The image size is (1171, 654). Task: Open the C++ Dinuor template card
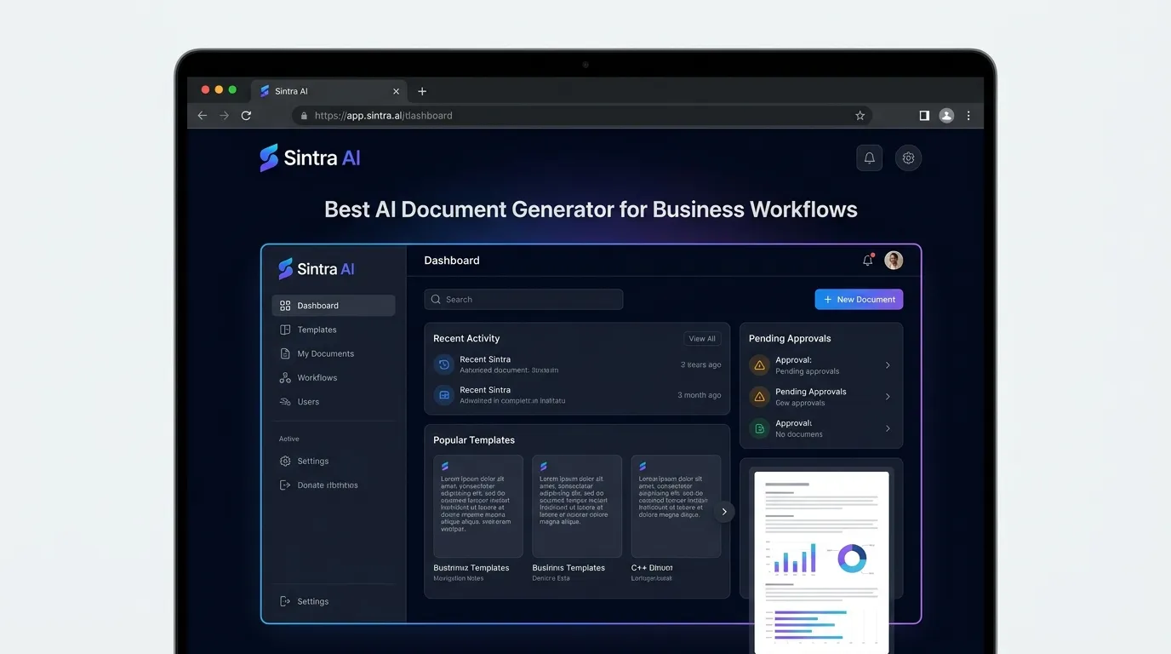[x=676, y=519]
